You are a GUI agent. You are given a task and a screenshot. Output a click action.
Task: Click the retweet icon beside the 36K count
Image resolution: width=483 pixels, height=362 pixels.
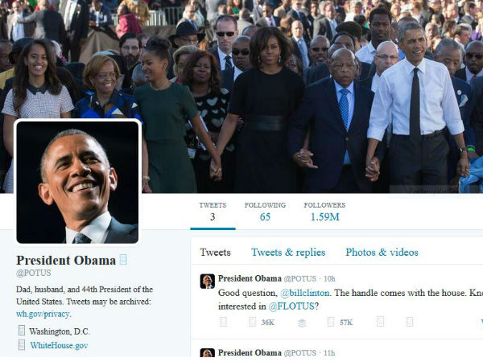[252, 322]
